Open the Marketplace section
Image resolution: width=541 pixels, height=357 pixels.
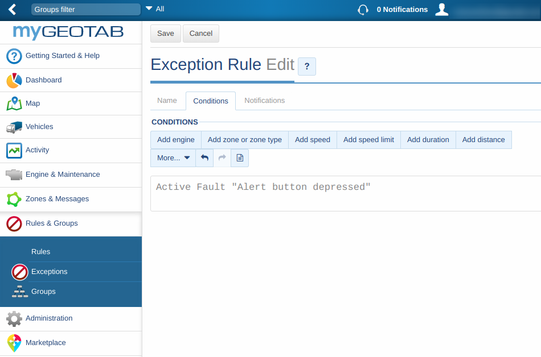45,343
